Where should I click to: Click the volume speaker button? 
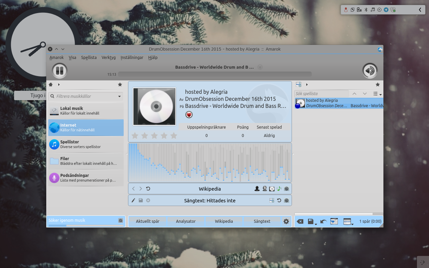coord(370,71)
